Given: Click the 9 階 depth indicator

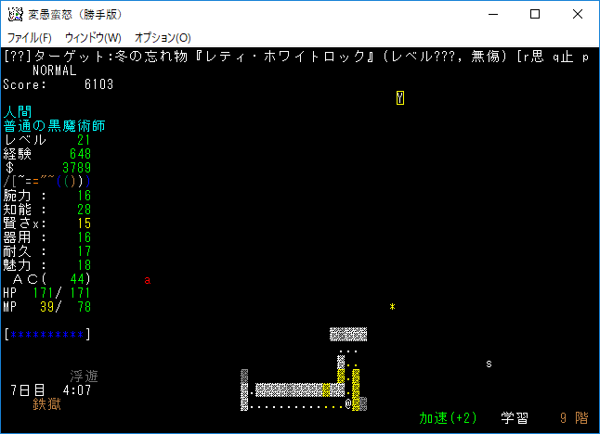Looking at the screenshot, I should (x=574, y=418).
